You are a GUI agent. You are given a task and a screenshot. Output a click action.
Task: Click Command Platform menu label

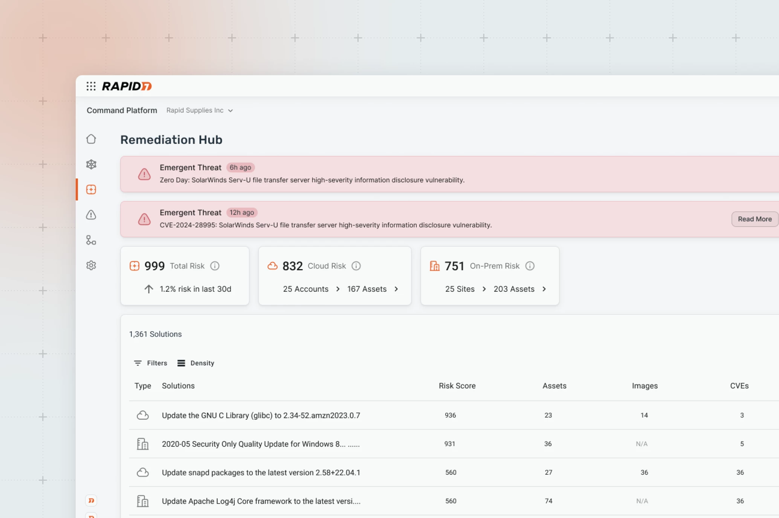point(121,110)
